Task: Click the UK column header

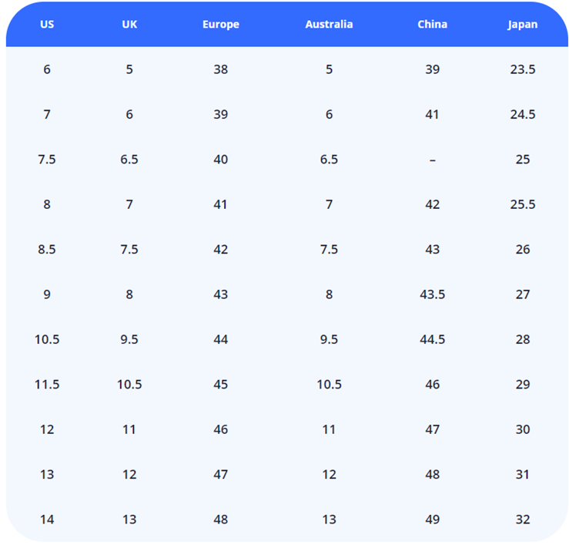Action: [x=129, y=24]
